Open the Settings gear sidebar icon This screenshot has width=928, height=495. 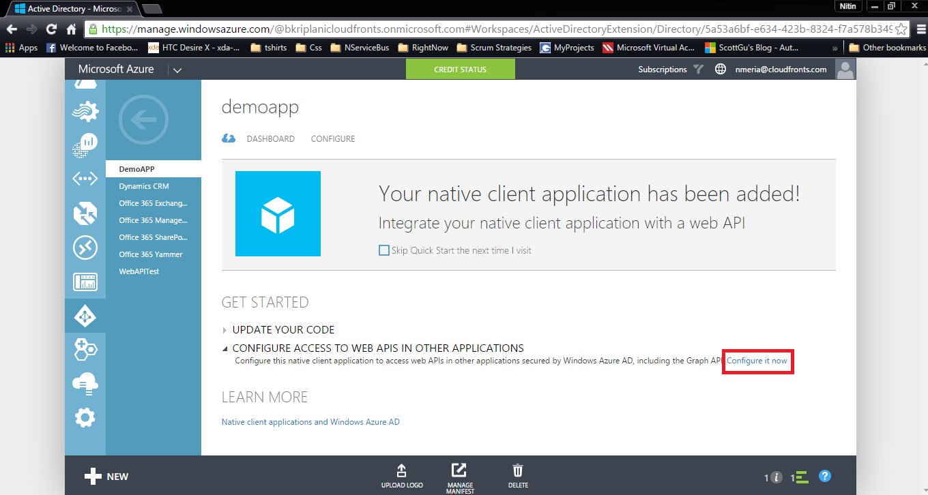point(85,417)
